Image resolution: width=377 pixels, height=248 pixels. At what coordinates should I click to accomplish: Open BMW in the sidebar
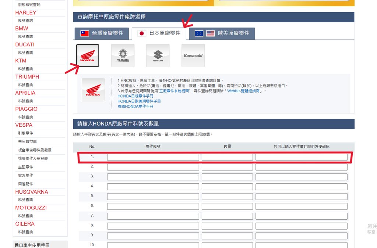click(22, 29)
